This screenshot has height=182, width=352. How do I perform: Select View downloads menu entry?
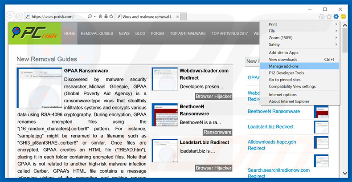pos(299,59)
